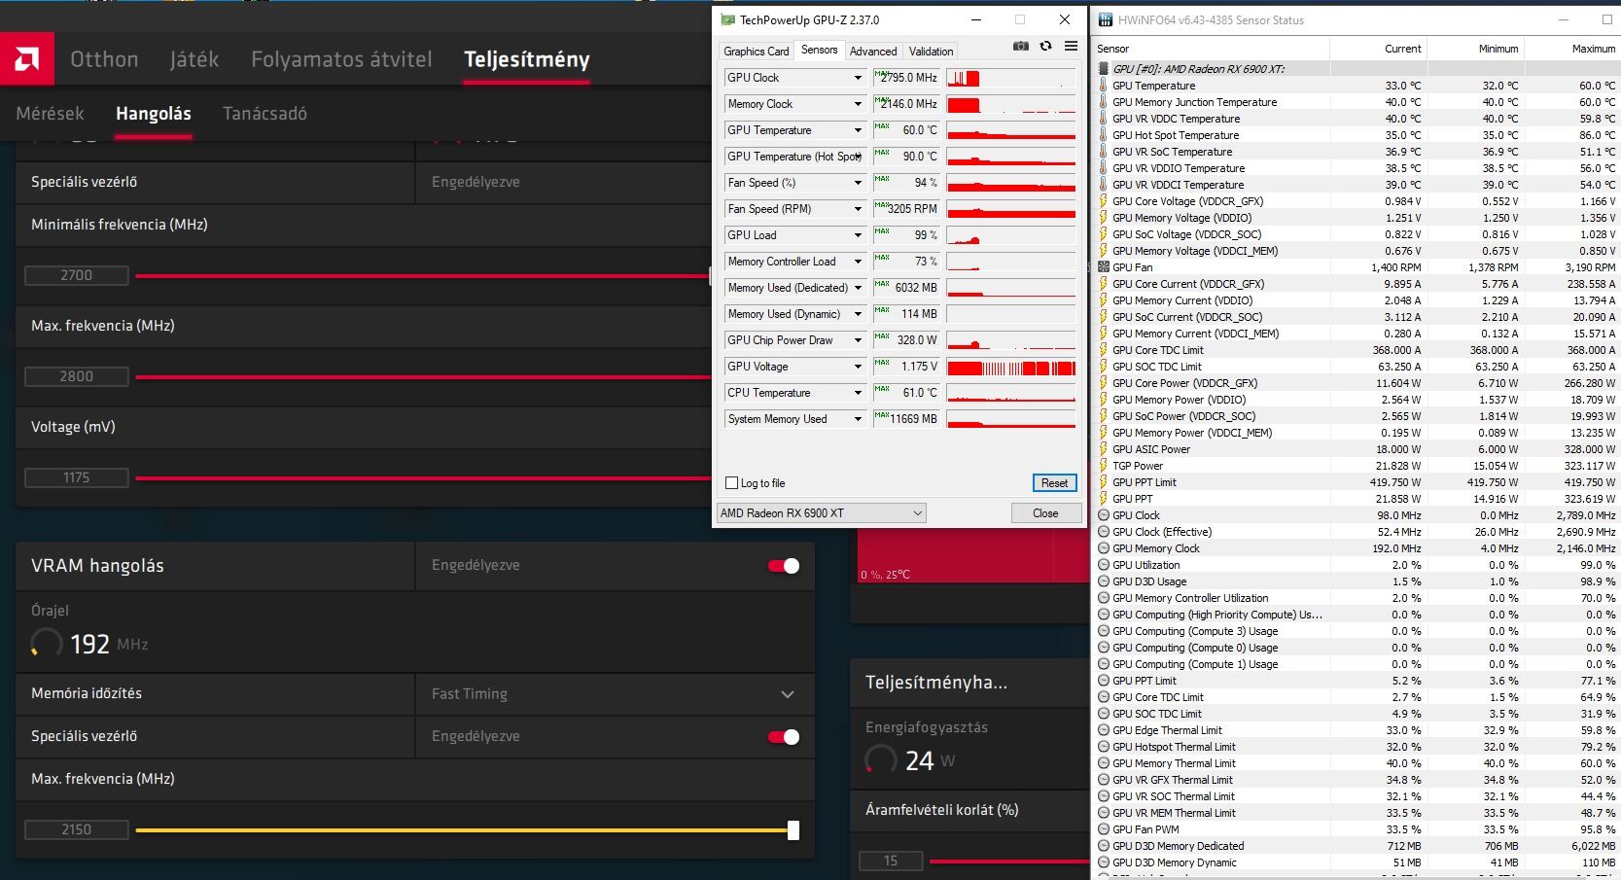Click the Maximum column header in HWiNFO
This screenshot has width=1621, height=880.
click(1594, 49)
